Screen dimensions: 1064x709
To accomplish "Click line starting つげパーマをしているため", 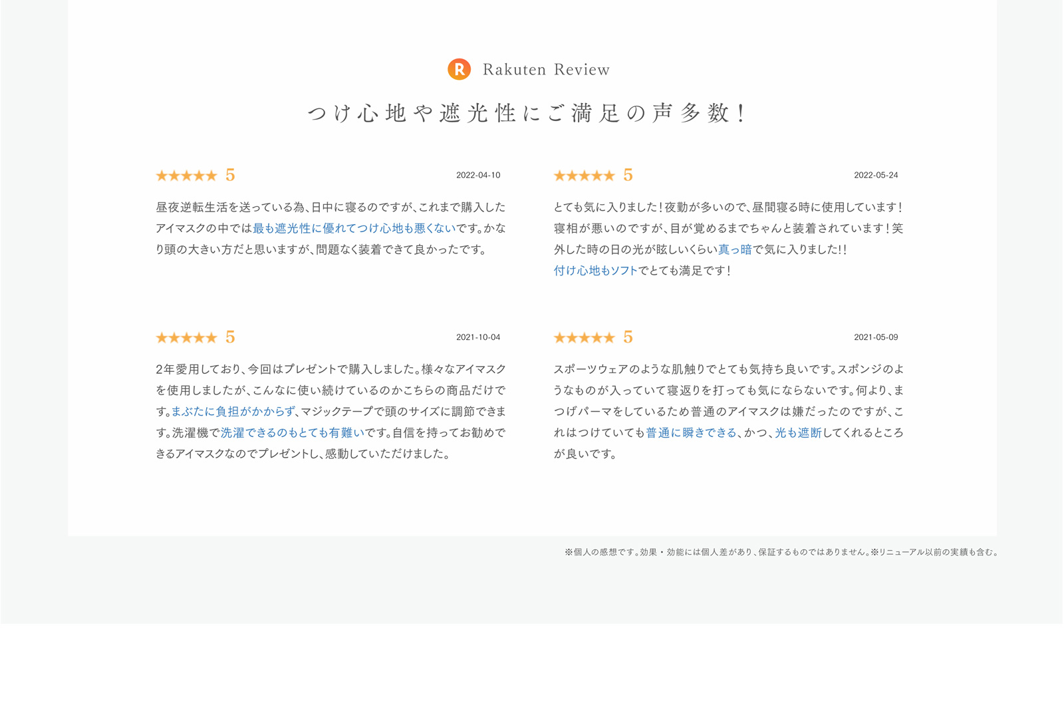I will (x=729, y=412).
